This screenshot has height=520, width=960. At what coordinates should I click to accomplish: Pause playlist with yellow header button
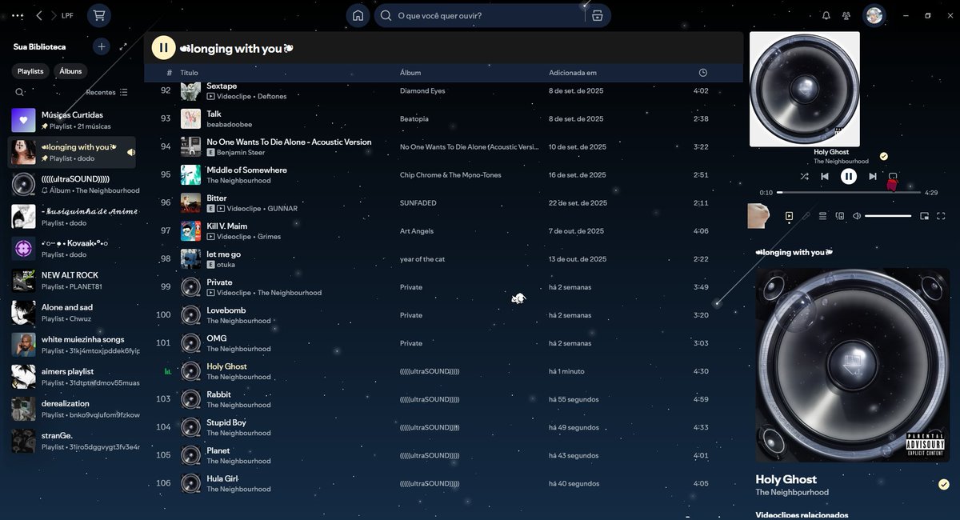pos(163,48)
